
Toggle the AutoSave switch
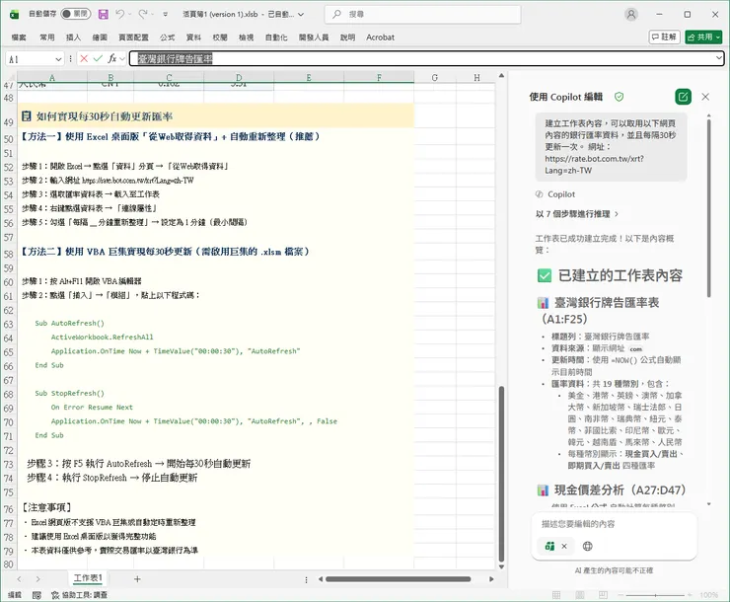tap(75, 14)
